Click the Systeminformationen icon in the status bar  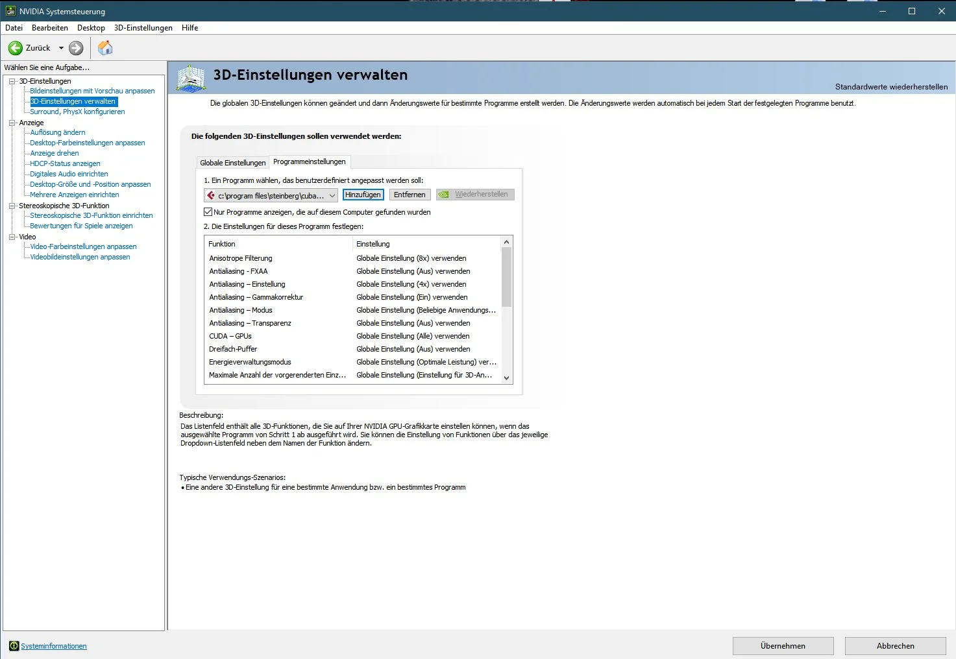[14, 646]
